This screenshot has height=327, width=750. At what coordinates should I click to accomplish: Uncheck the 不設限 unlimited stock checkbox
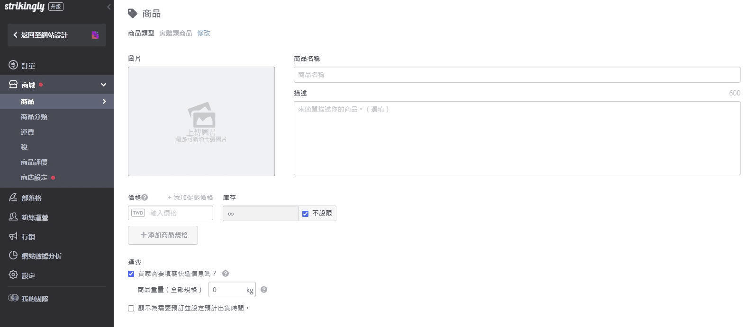click(x=305, y=214)
